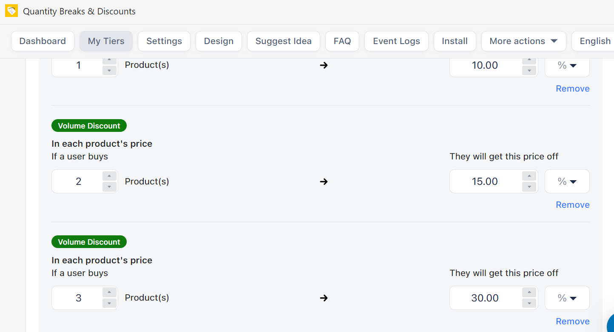
Task: Remove the 3 products discount tier
Action: click(572, 321)
